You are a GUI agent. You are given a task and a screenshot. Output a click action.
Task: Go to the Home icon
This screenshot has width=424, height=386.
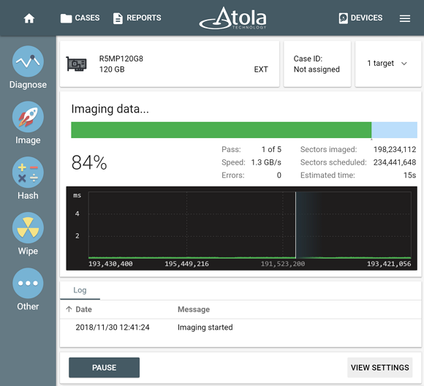pos(29,18)
